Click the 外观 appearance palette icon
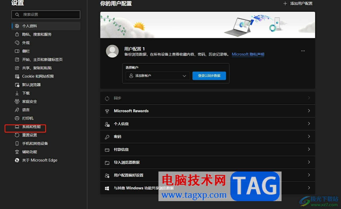The width and height of the screenshot is (341, 209). pos(17,43)
